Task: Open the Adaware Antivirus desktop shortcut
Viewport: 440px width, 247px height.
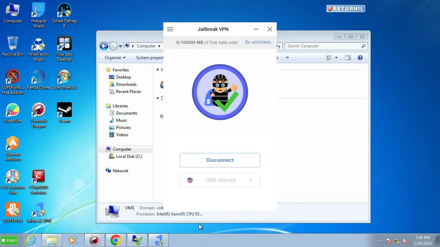Action: coord(13,149)
